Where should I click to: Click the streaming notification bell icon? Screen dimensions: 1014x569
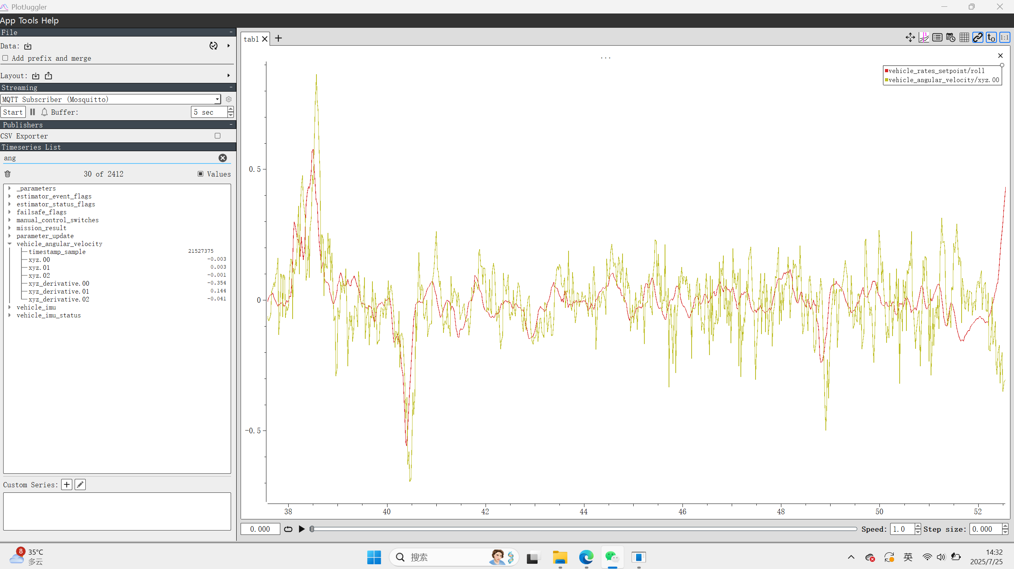[44, 112]
